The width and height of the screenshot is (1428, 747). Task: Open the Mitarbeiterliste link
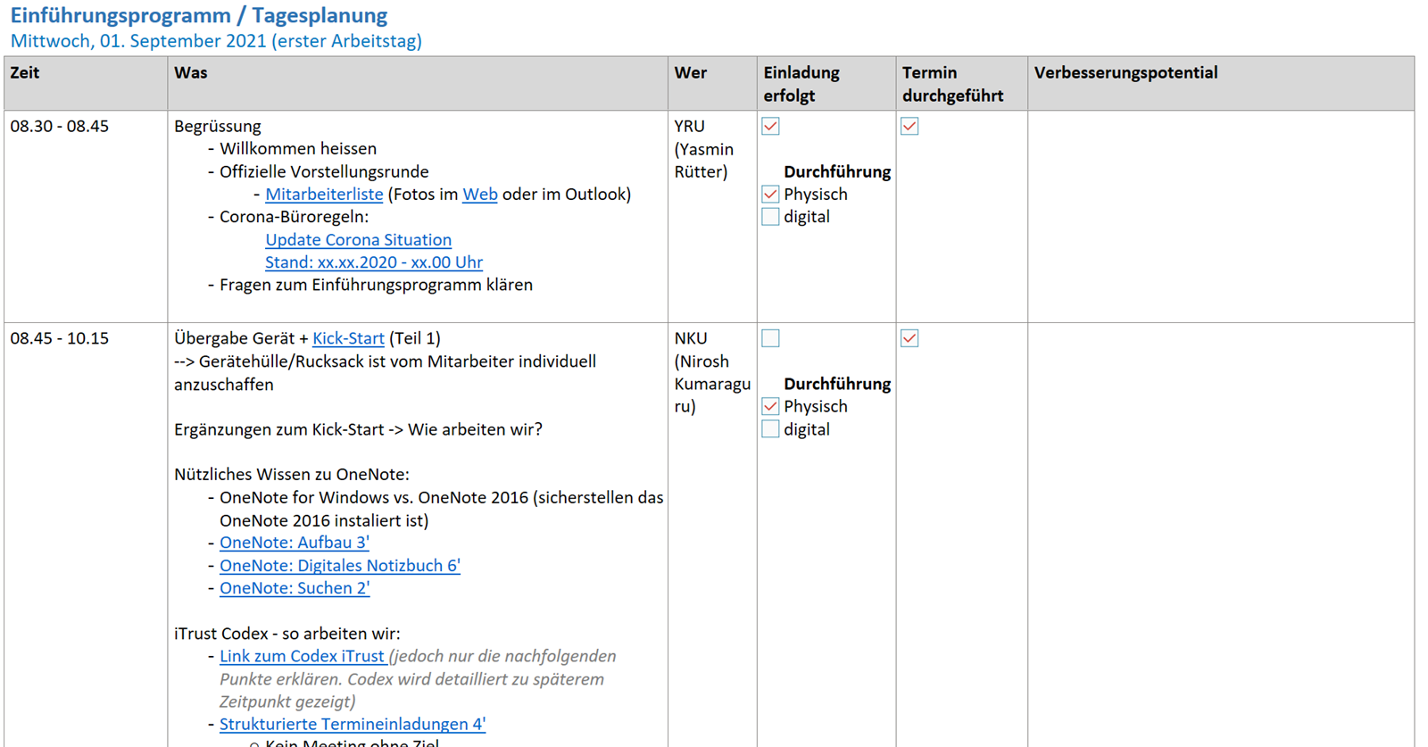(x=324, y=195)
